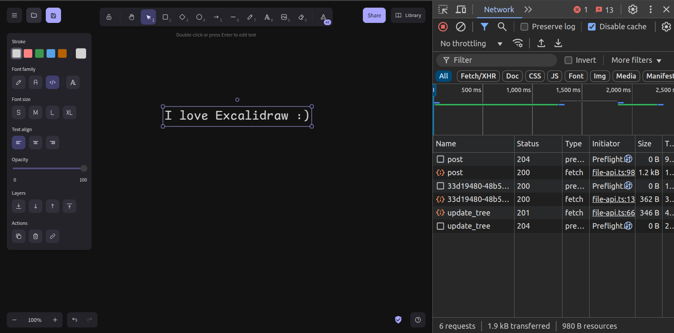Image resolution: width=674 pixels, height=333 pixels.
Task: Align text center
Action: (36, 143)
